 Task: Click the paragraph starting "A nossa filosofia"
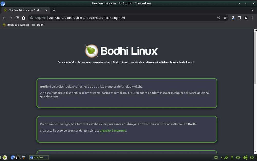125,94
